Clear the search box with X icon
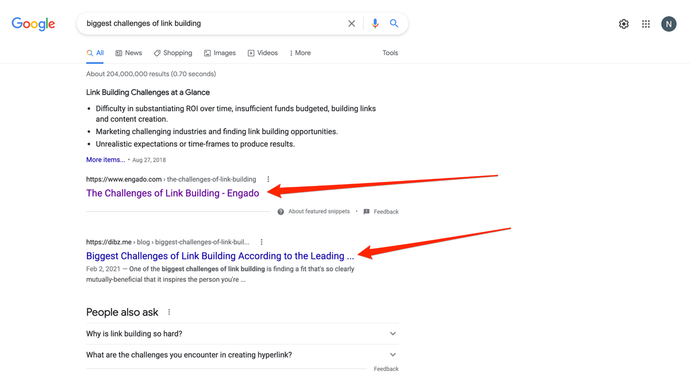 click(351, 24)
